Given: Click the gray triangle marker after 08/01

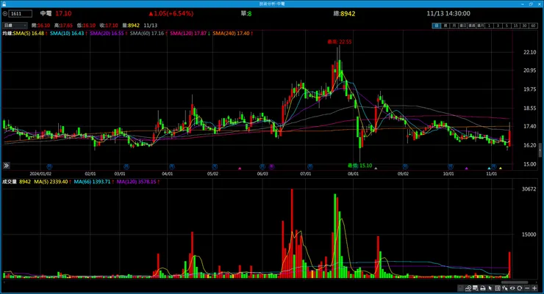Looking at the screenshot, I should click(x=376, y=169).
